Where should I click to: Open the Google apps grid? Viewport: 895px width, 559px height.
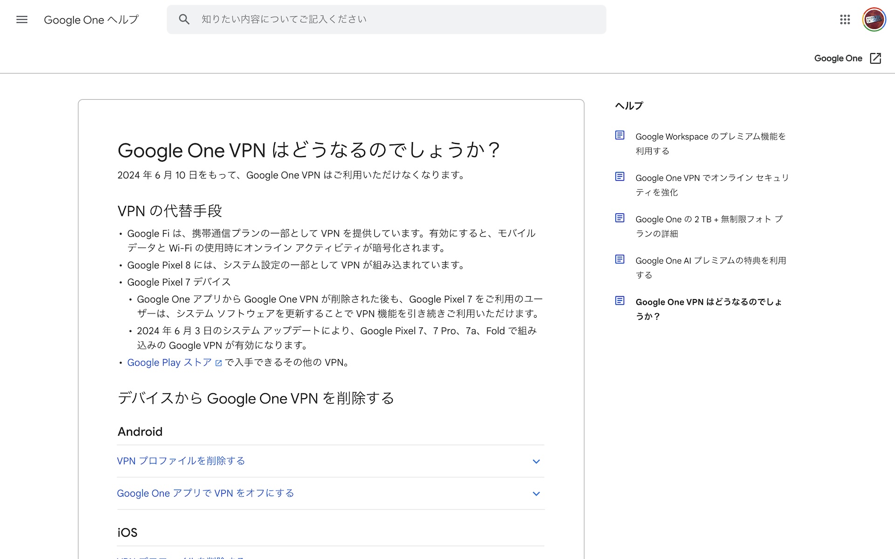click(845, 20)
